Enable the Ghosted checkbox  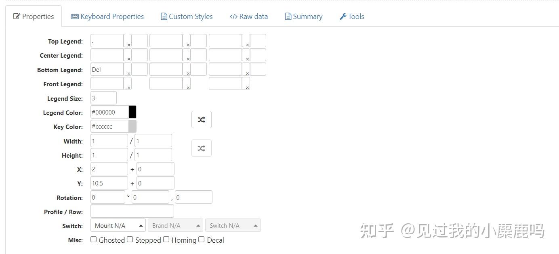94,239
